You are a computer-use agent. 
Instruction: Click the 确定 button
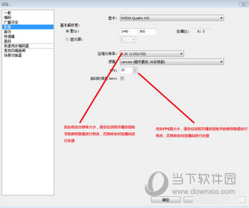coord(166,200)
